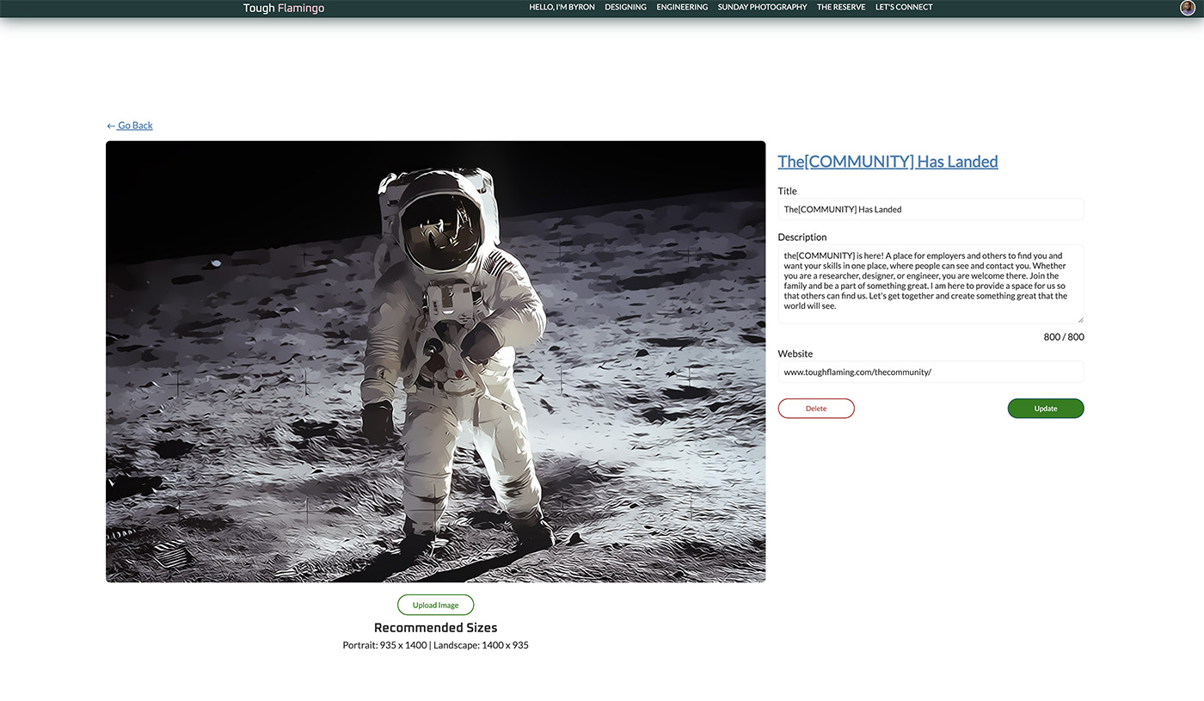1204x701 pixels.
Task: Click the Go Back link
Action: pyautogui.click(x=130, y=126)
